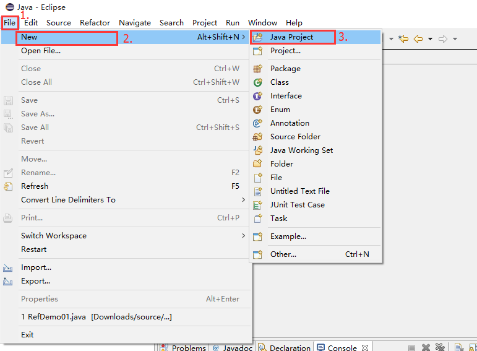
Task: Click greyed Rename... entry
Action: click(x=126, y=173)
